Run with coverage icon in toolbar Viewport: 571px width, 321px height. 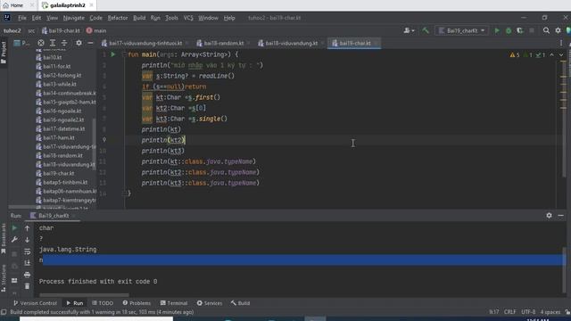(x=520, y=30)
